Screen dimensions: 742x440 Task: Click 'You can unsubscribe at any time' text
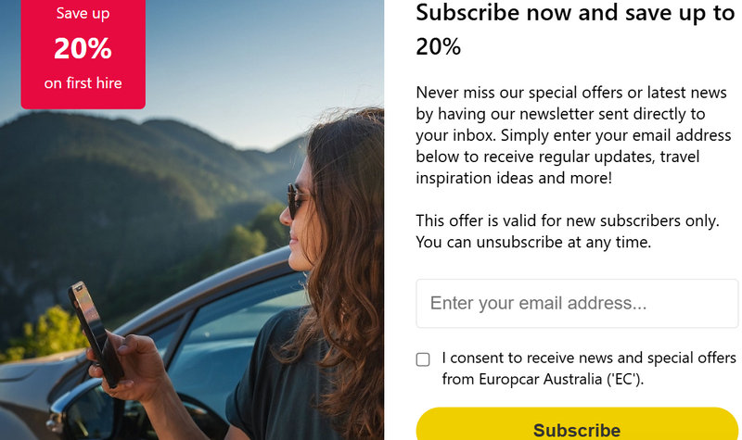coord(533,242)
